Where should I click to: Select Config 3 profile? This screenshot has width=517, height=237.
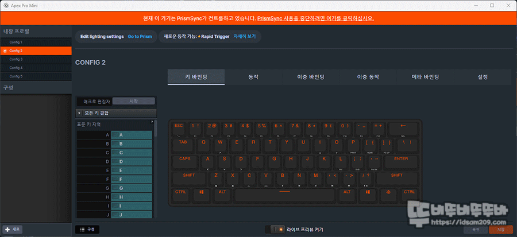click(36, 59)
